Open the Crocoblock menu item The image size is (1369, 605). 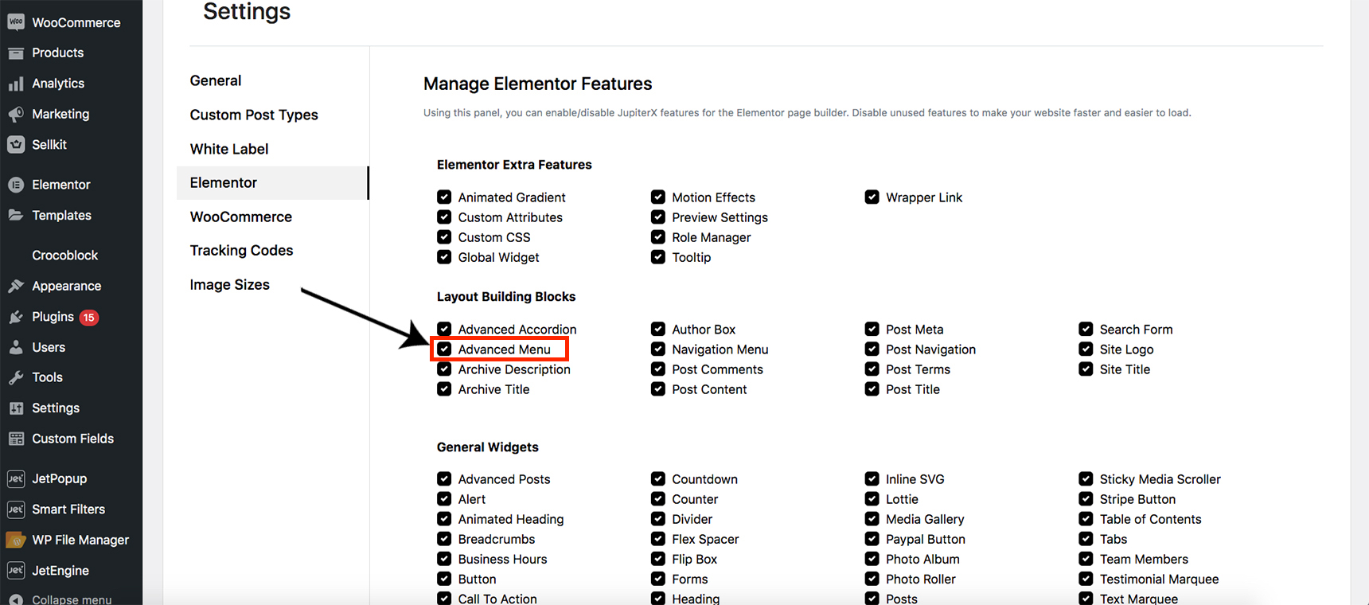pyautogui.click(x=65, y=256)
